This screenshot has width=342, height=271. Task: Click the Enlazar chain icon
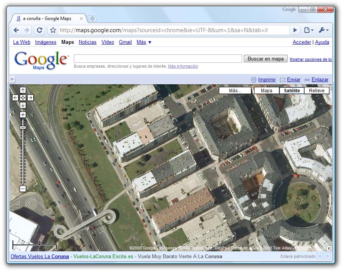[x=307, y=80]
